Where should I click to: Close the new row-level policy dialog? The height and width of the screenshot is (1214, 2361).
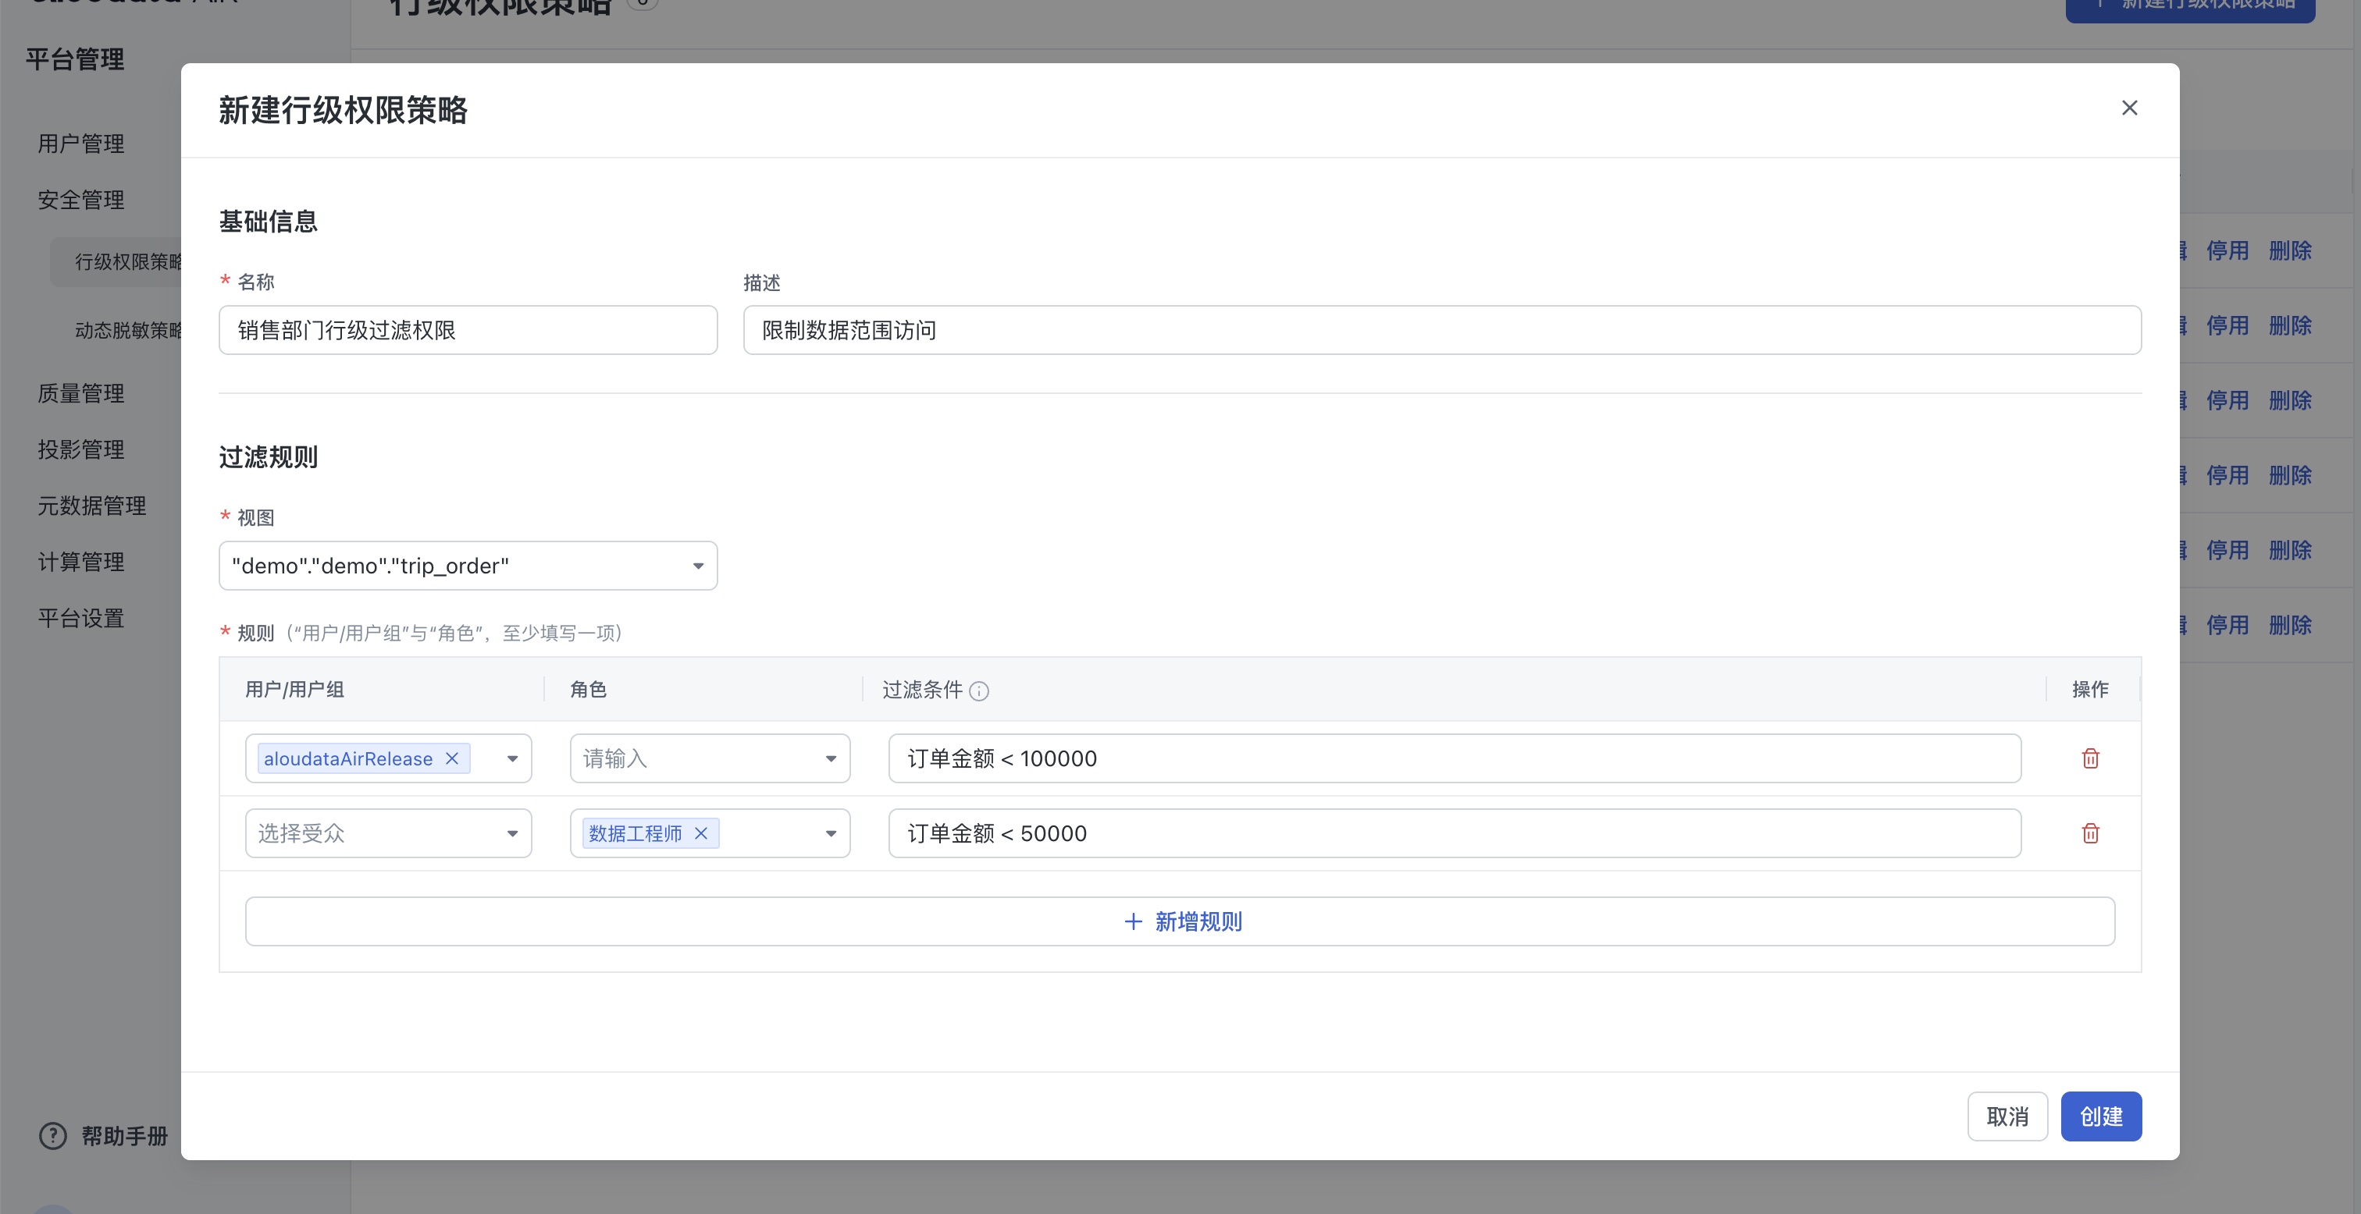(2129, 108)
